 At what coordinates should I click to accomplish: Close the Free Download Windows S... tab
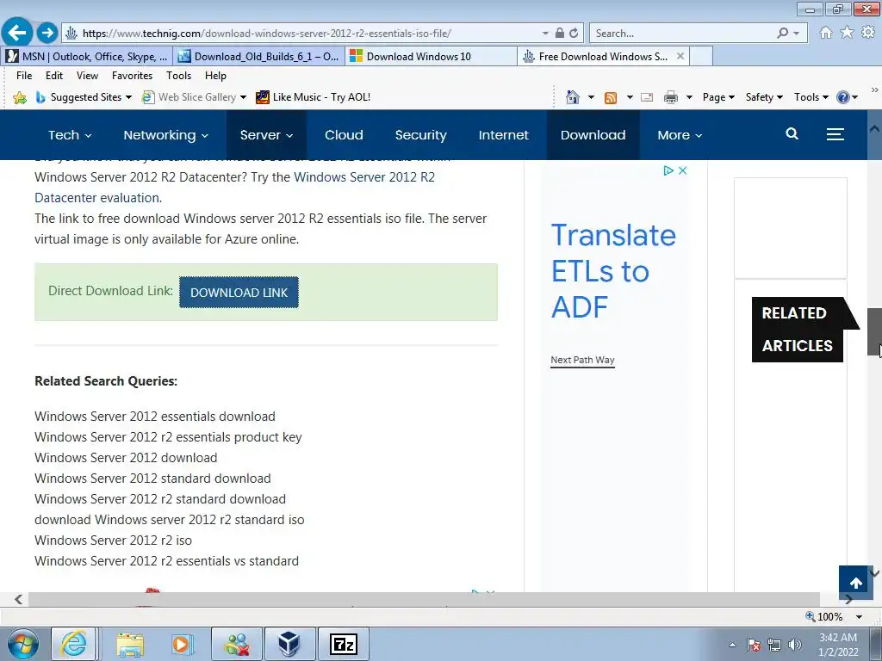(x=680, y=56)
